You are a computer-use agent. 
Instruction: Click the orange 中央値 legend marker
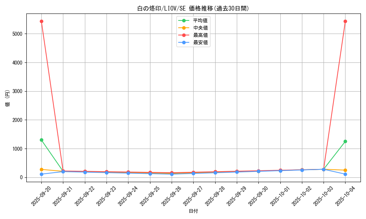184,28
